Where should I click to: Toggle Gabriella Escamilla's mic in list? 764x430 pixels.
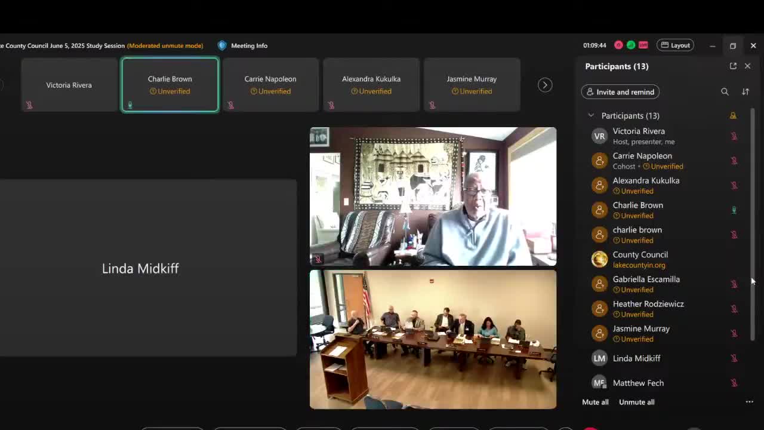point(734,284)
